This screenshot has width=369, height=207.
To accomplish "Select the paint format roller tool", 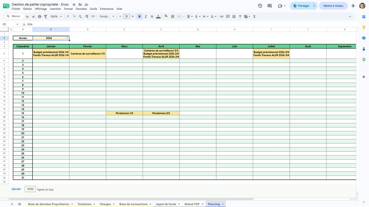I will pyautogui.click(x=46, y=17).
